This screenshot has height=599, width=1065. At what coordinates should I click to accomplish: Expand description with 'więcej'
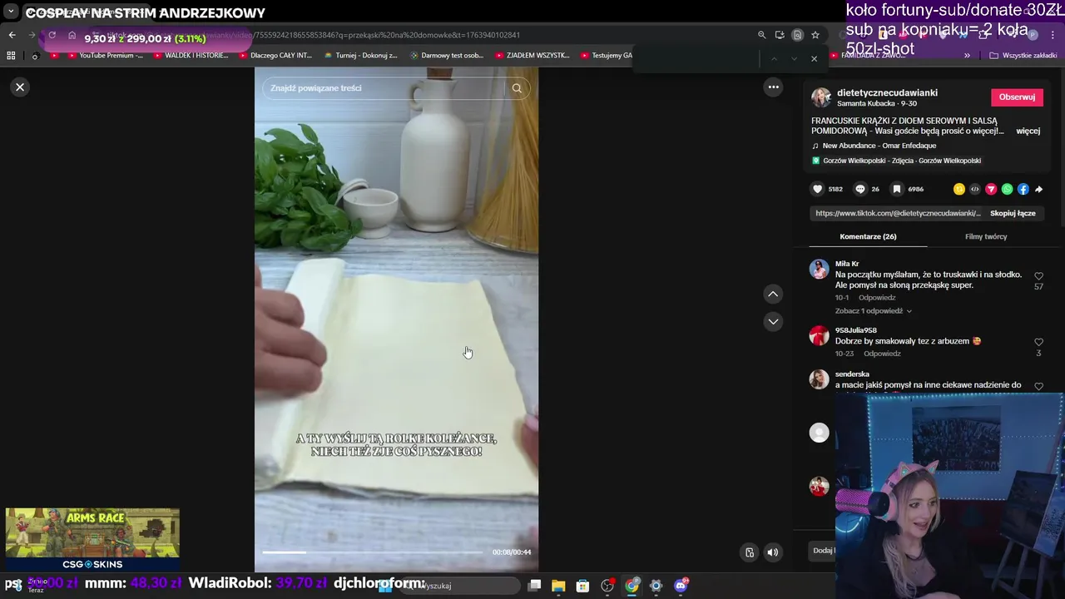[x=1028, y=131]
